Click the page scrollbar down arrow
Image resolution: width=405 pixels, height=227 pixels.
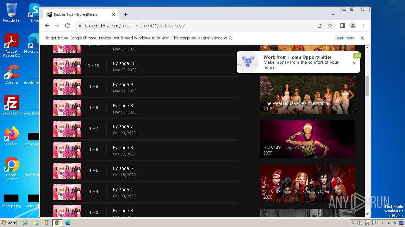pos(367,214)
